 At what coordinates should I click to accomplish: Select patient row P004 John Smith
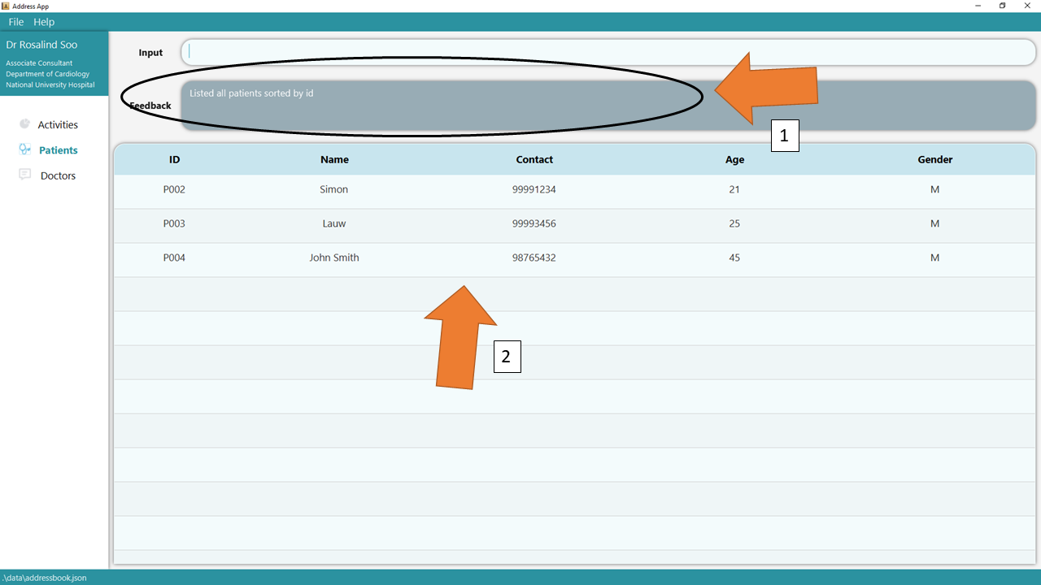[574, 258]
